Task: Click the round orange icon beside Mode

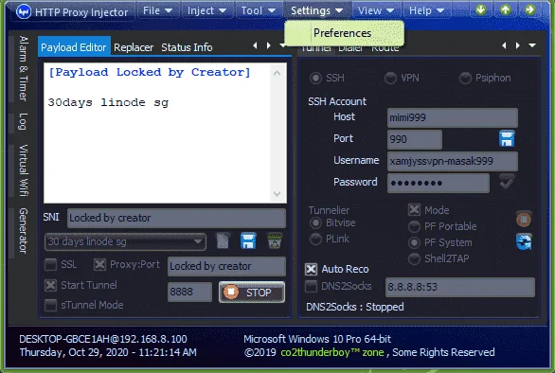Action: click(524, 220)
